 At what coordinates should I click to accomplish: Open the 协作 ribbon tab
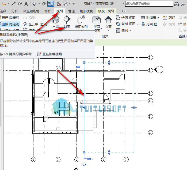pos(48,11)
